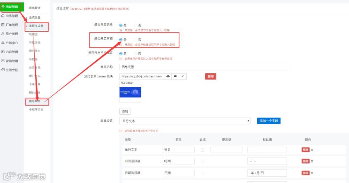Click the 应用专区 puzzle icon in sidebar

coord(3,70)
